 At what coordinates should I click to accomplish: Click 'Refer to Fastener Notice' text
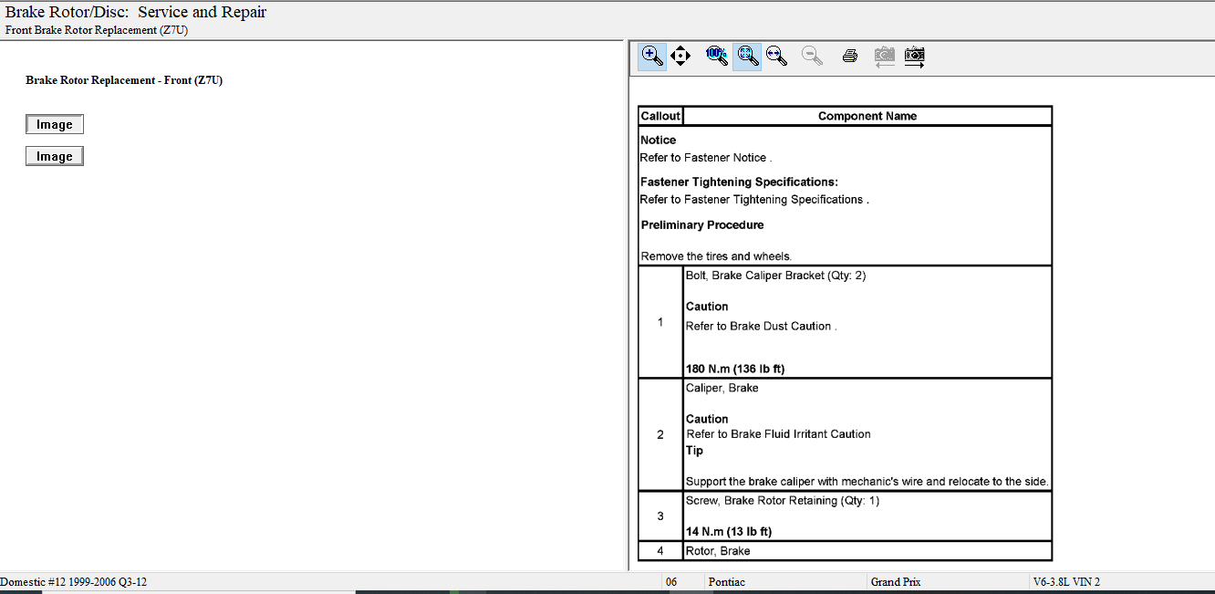pyautogui.click(x=706, y=158)
